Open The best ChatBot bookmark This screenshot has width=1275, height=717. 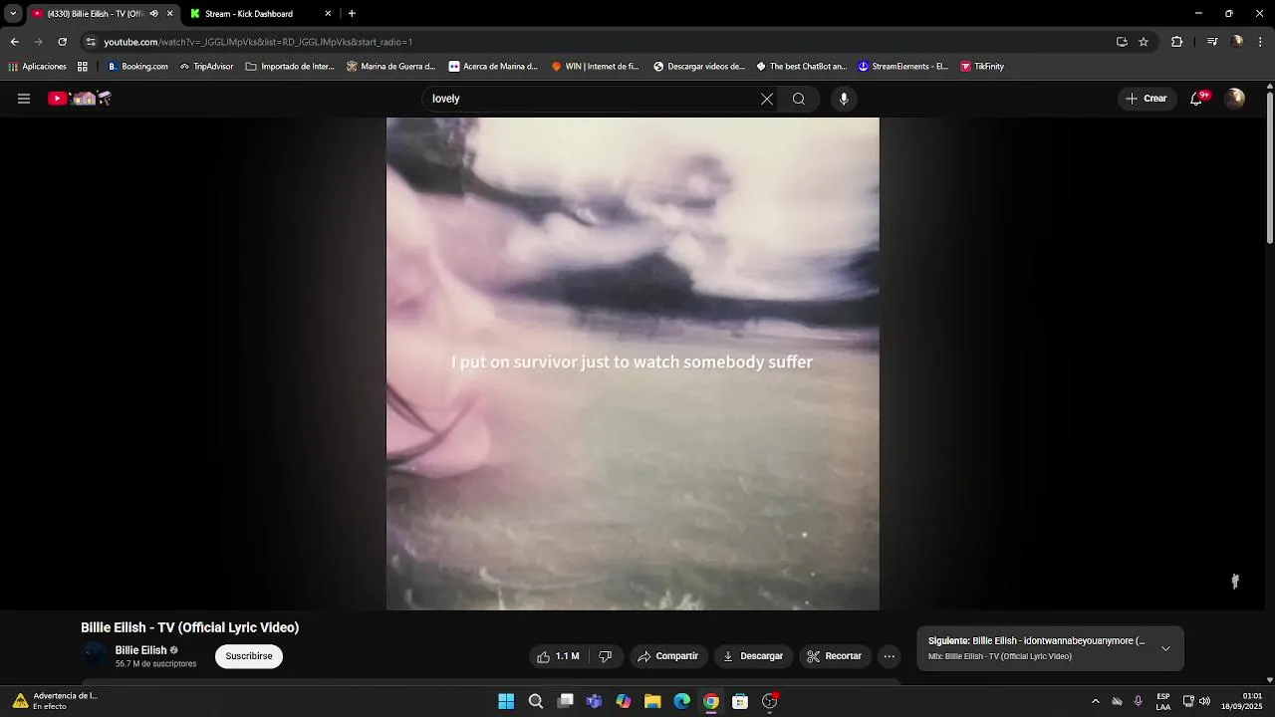(801, 67)
